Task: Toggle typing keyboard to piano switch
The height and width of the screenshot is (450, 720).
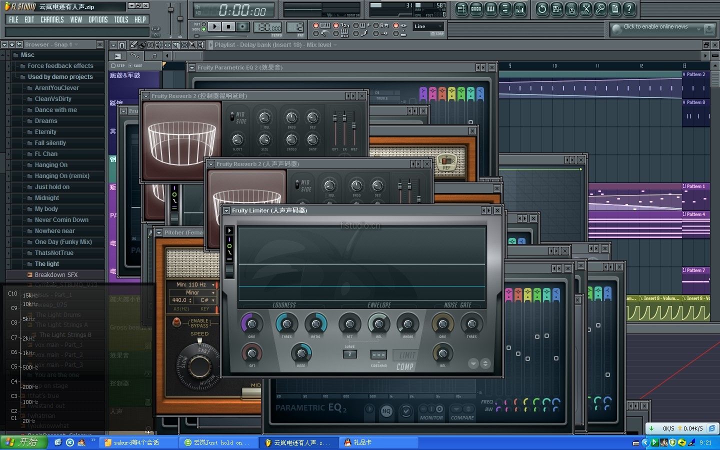Action: tap(316, 25)
